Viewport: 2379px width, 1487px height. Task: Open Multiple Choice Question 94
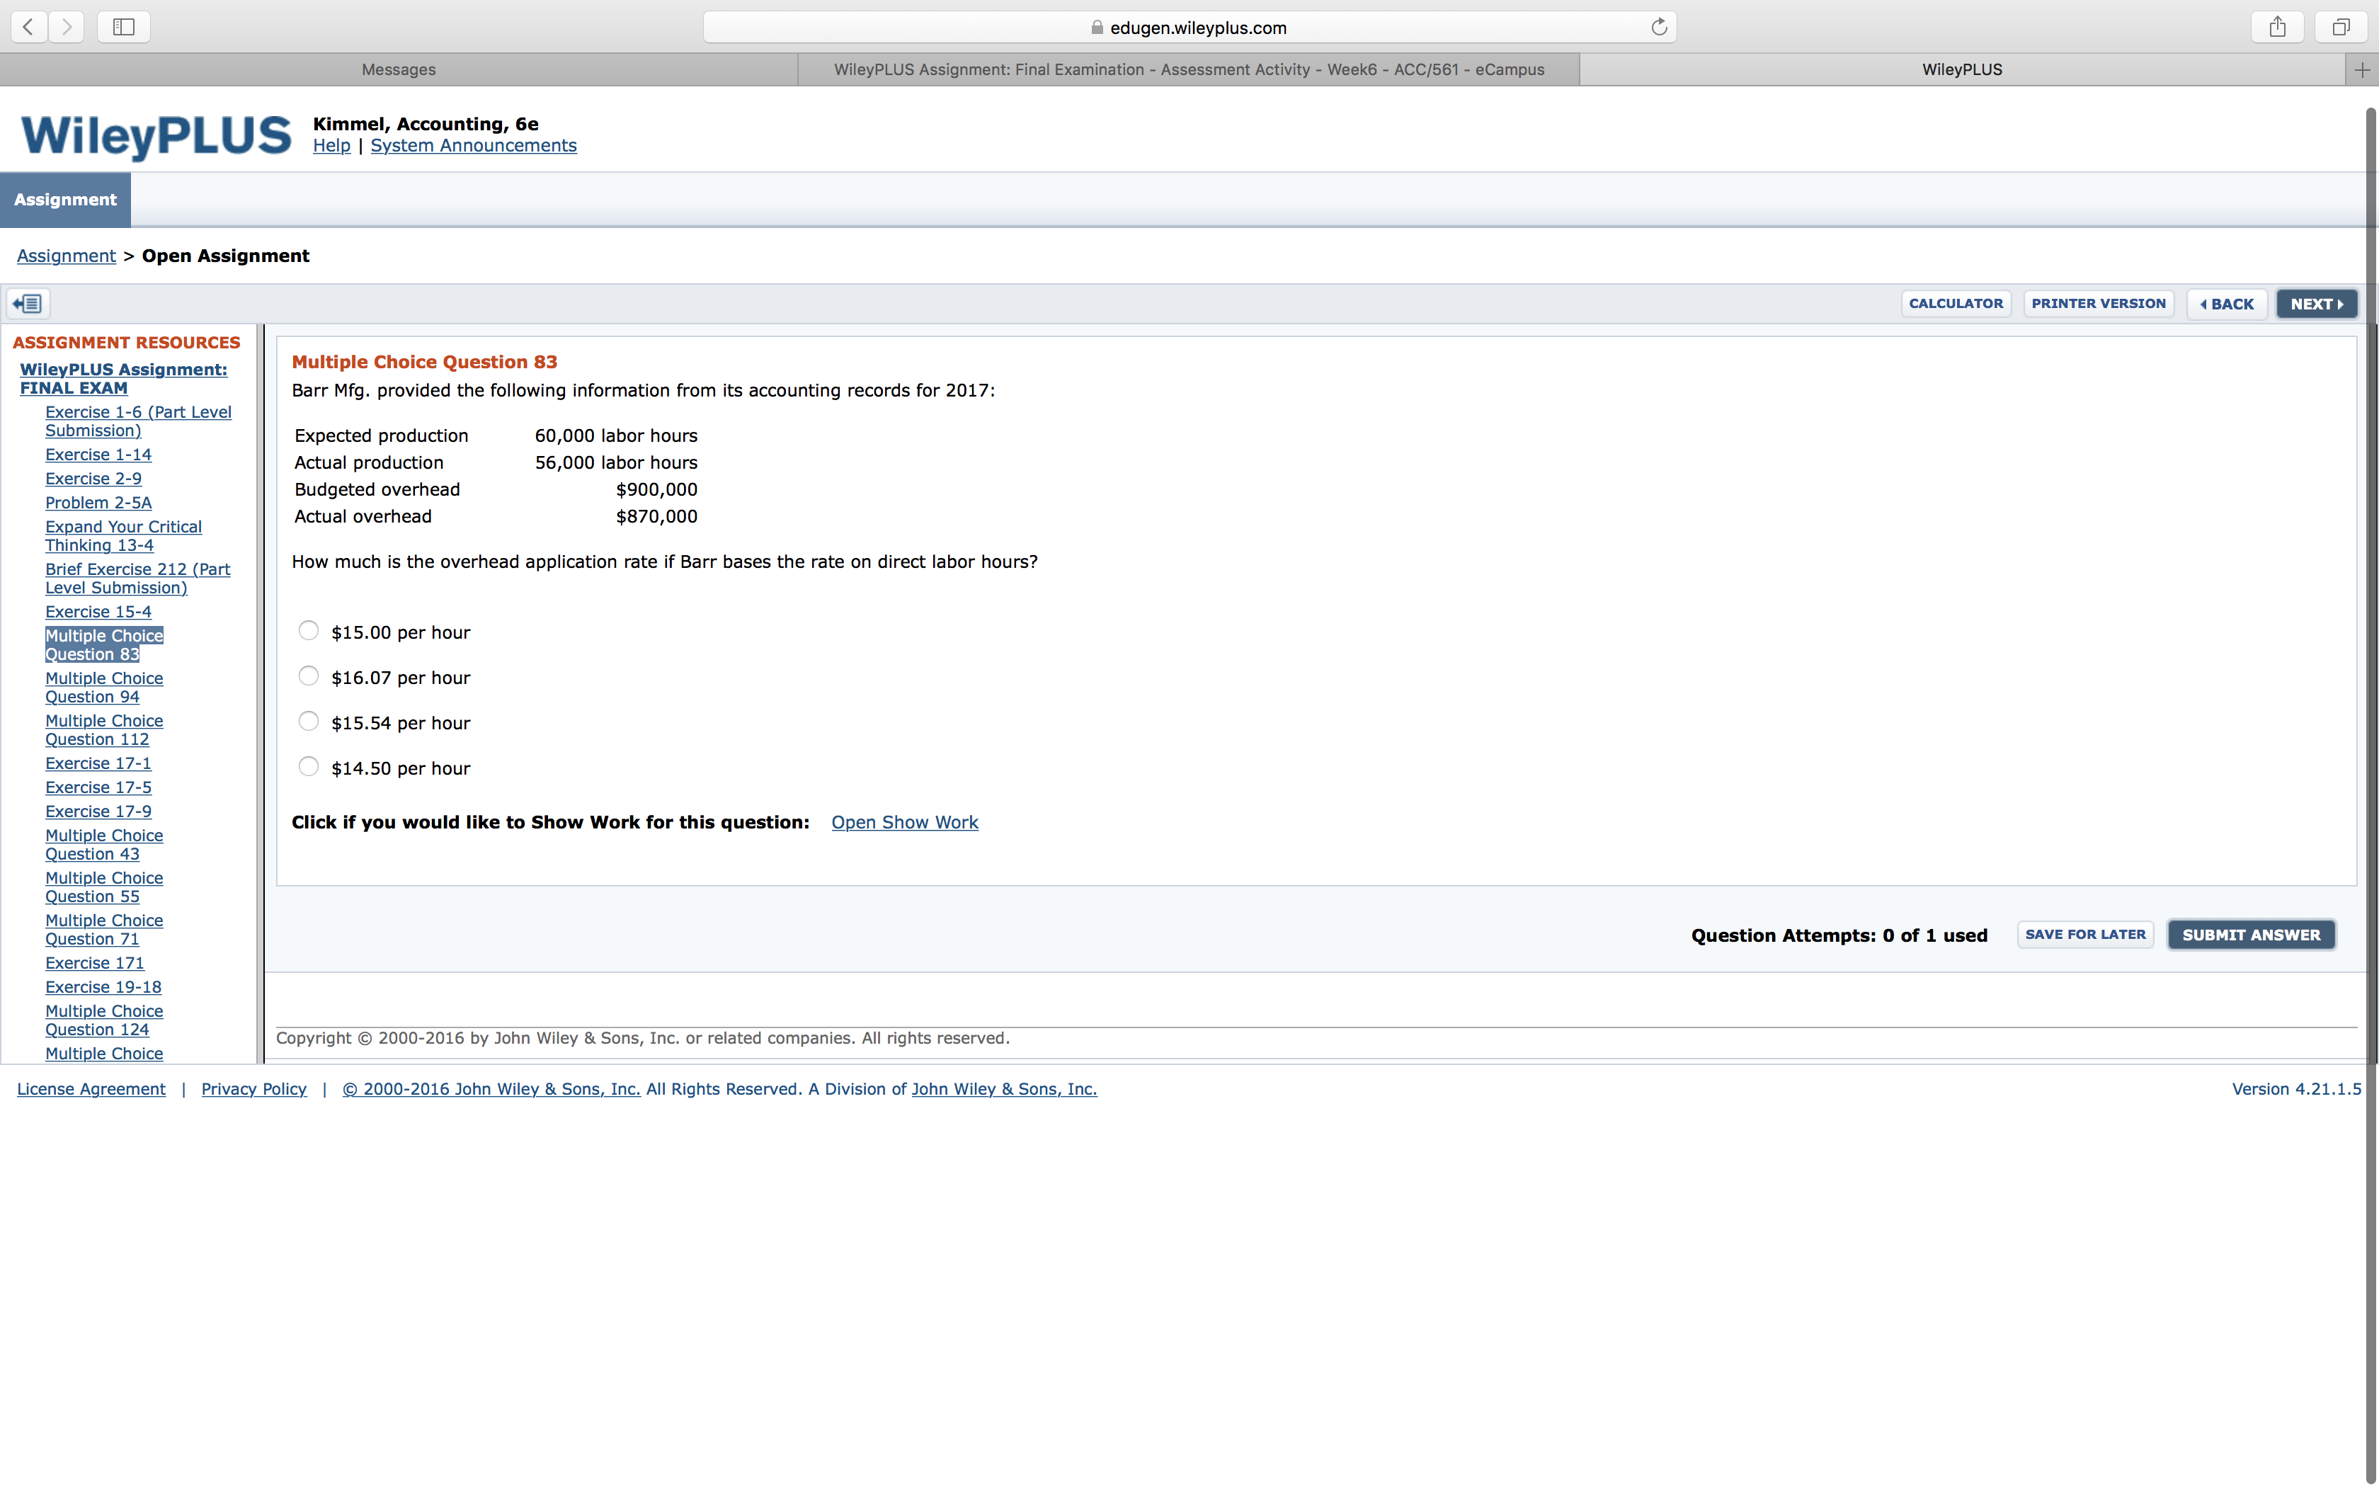tap(104, 688)
